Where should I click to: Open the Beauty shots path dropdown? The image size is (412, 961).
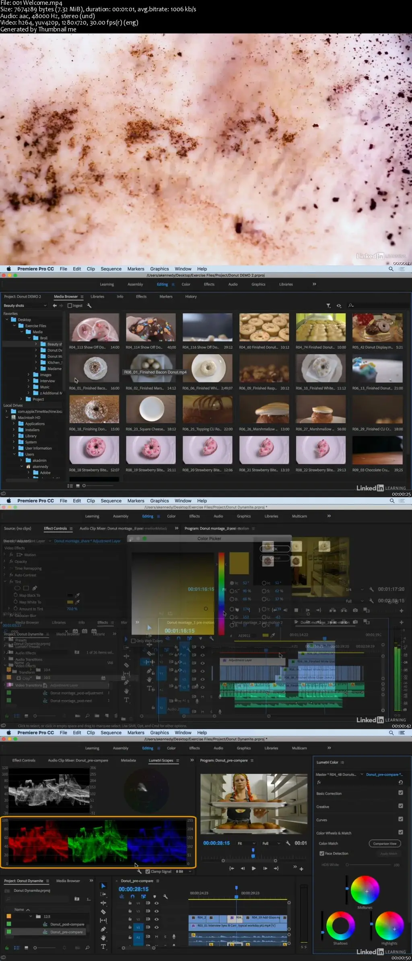coord(25,306)
